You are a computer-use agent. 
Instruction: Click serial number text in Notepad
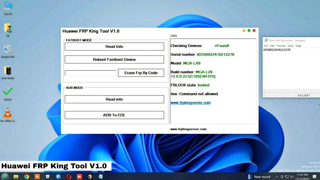277,50
